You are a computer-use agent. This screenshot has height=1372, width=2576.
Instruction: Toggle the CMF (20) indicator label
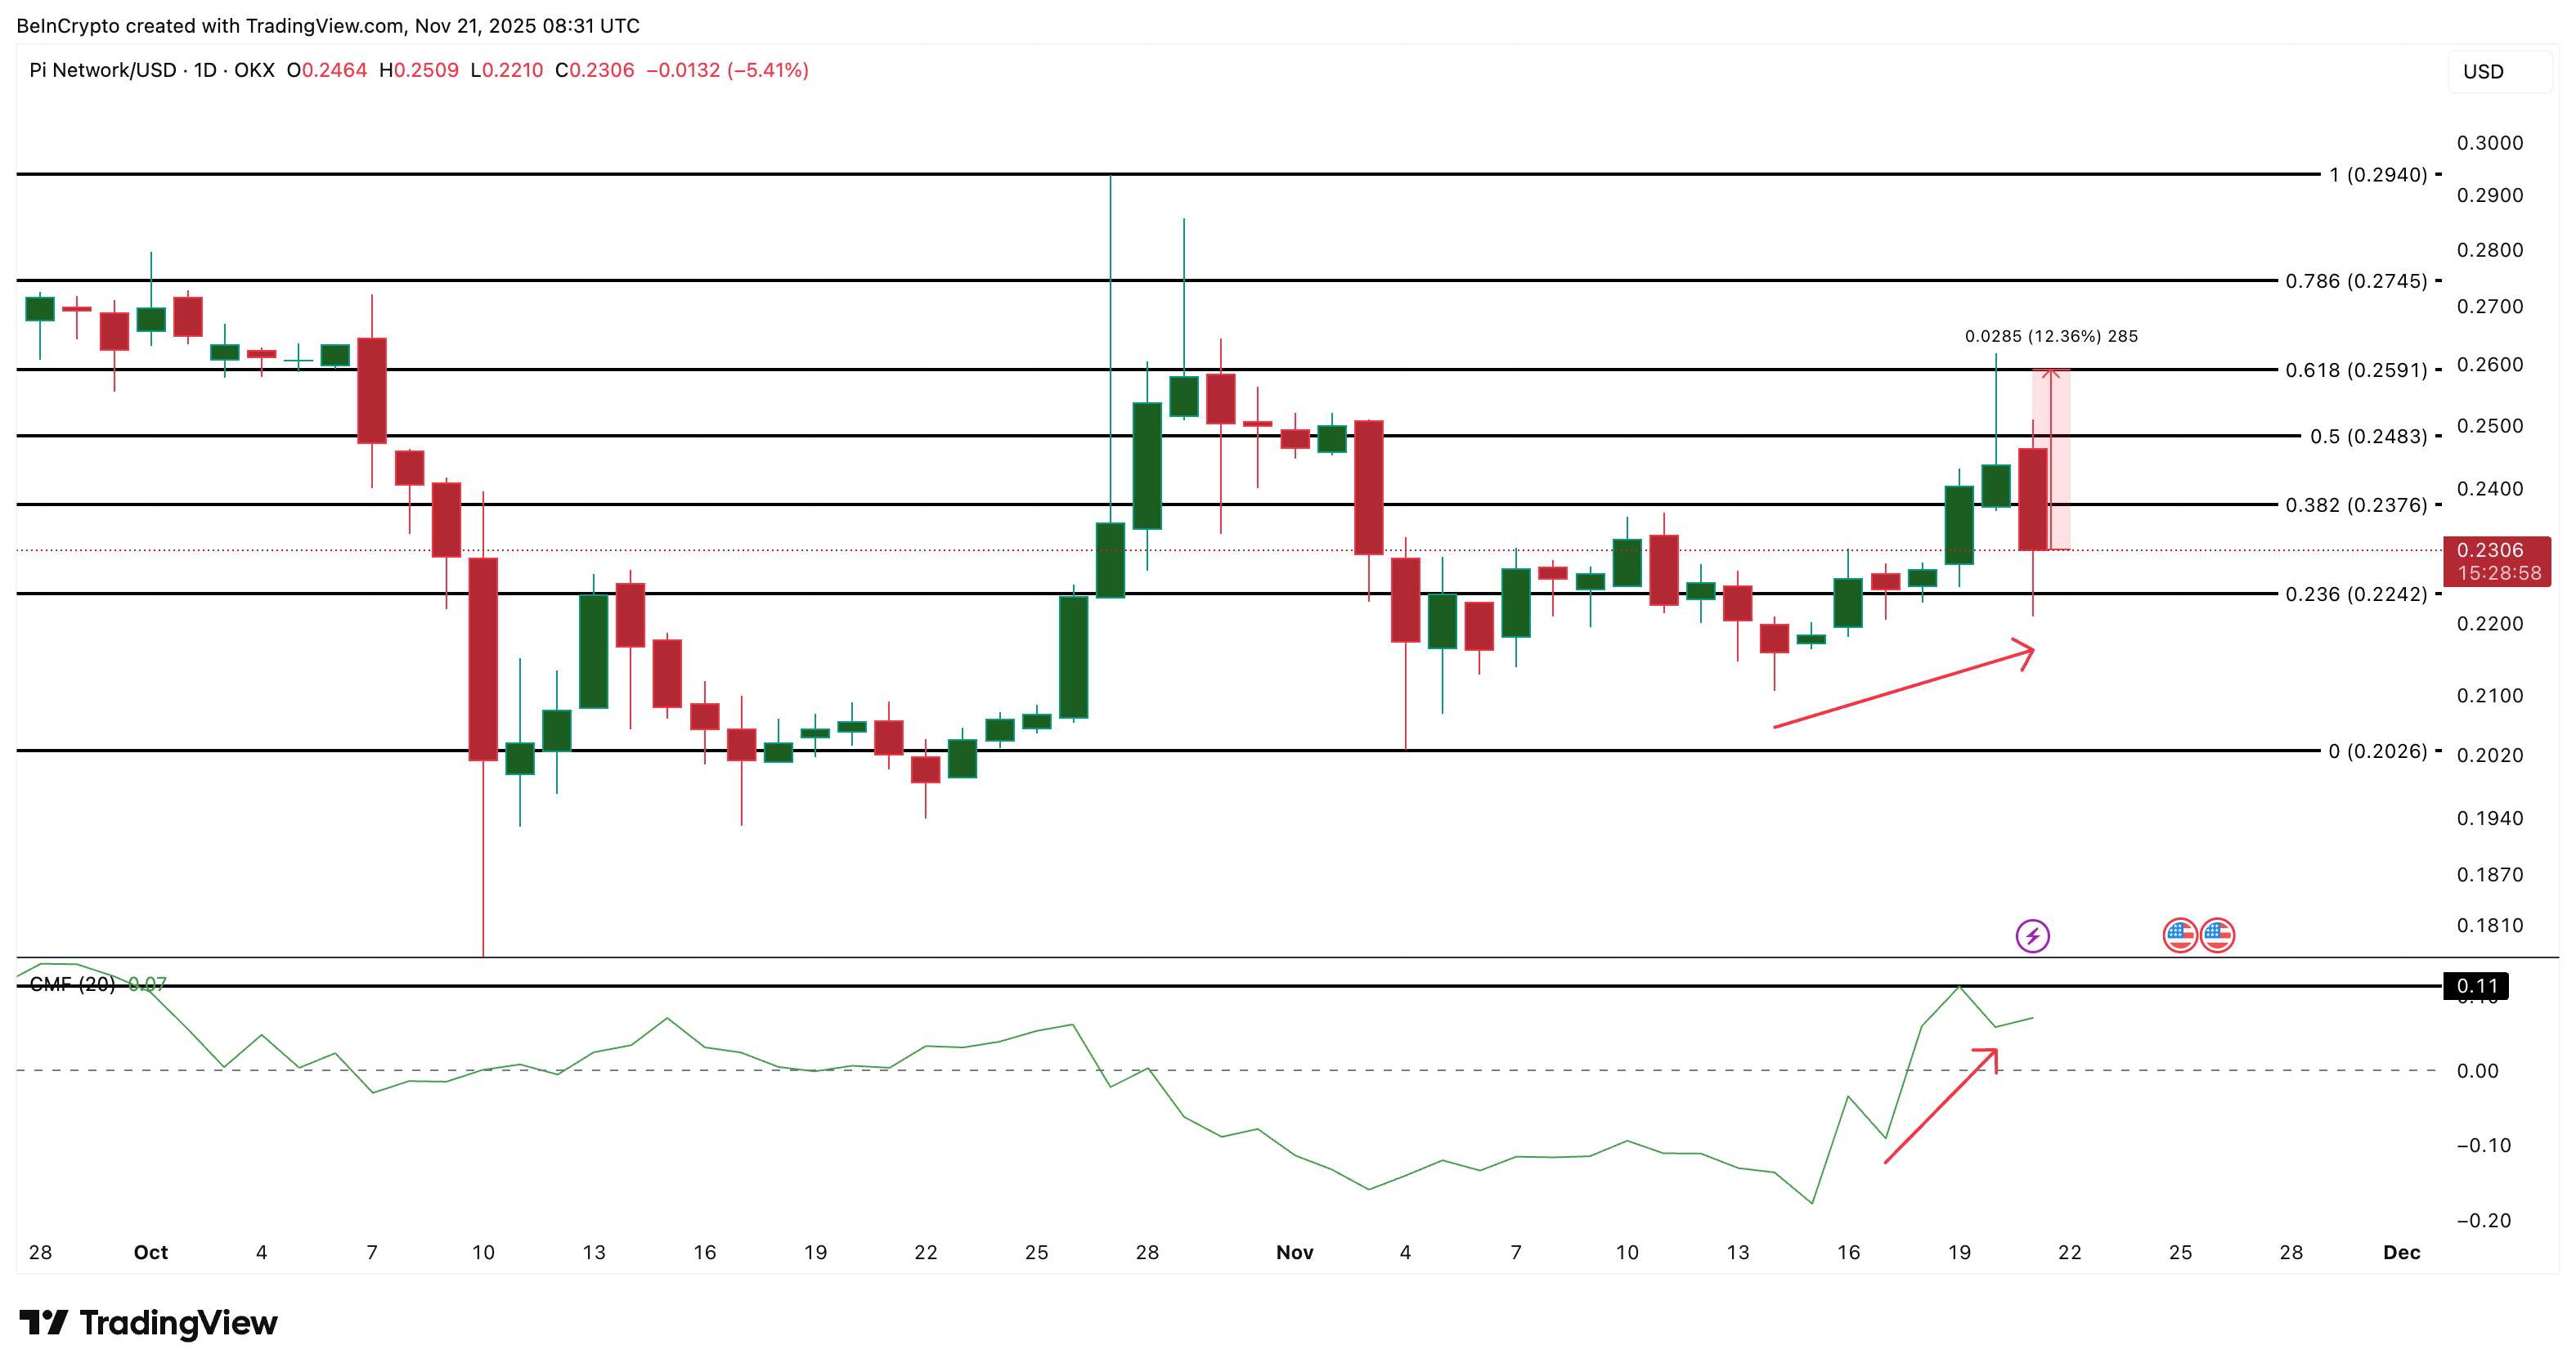(72, 985)
